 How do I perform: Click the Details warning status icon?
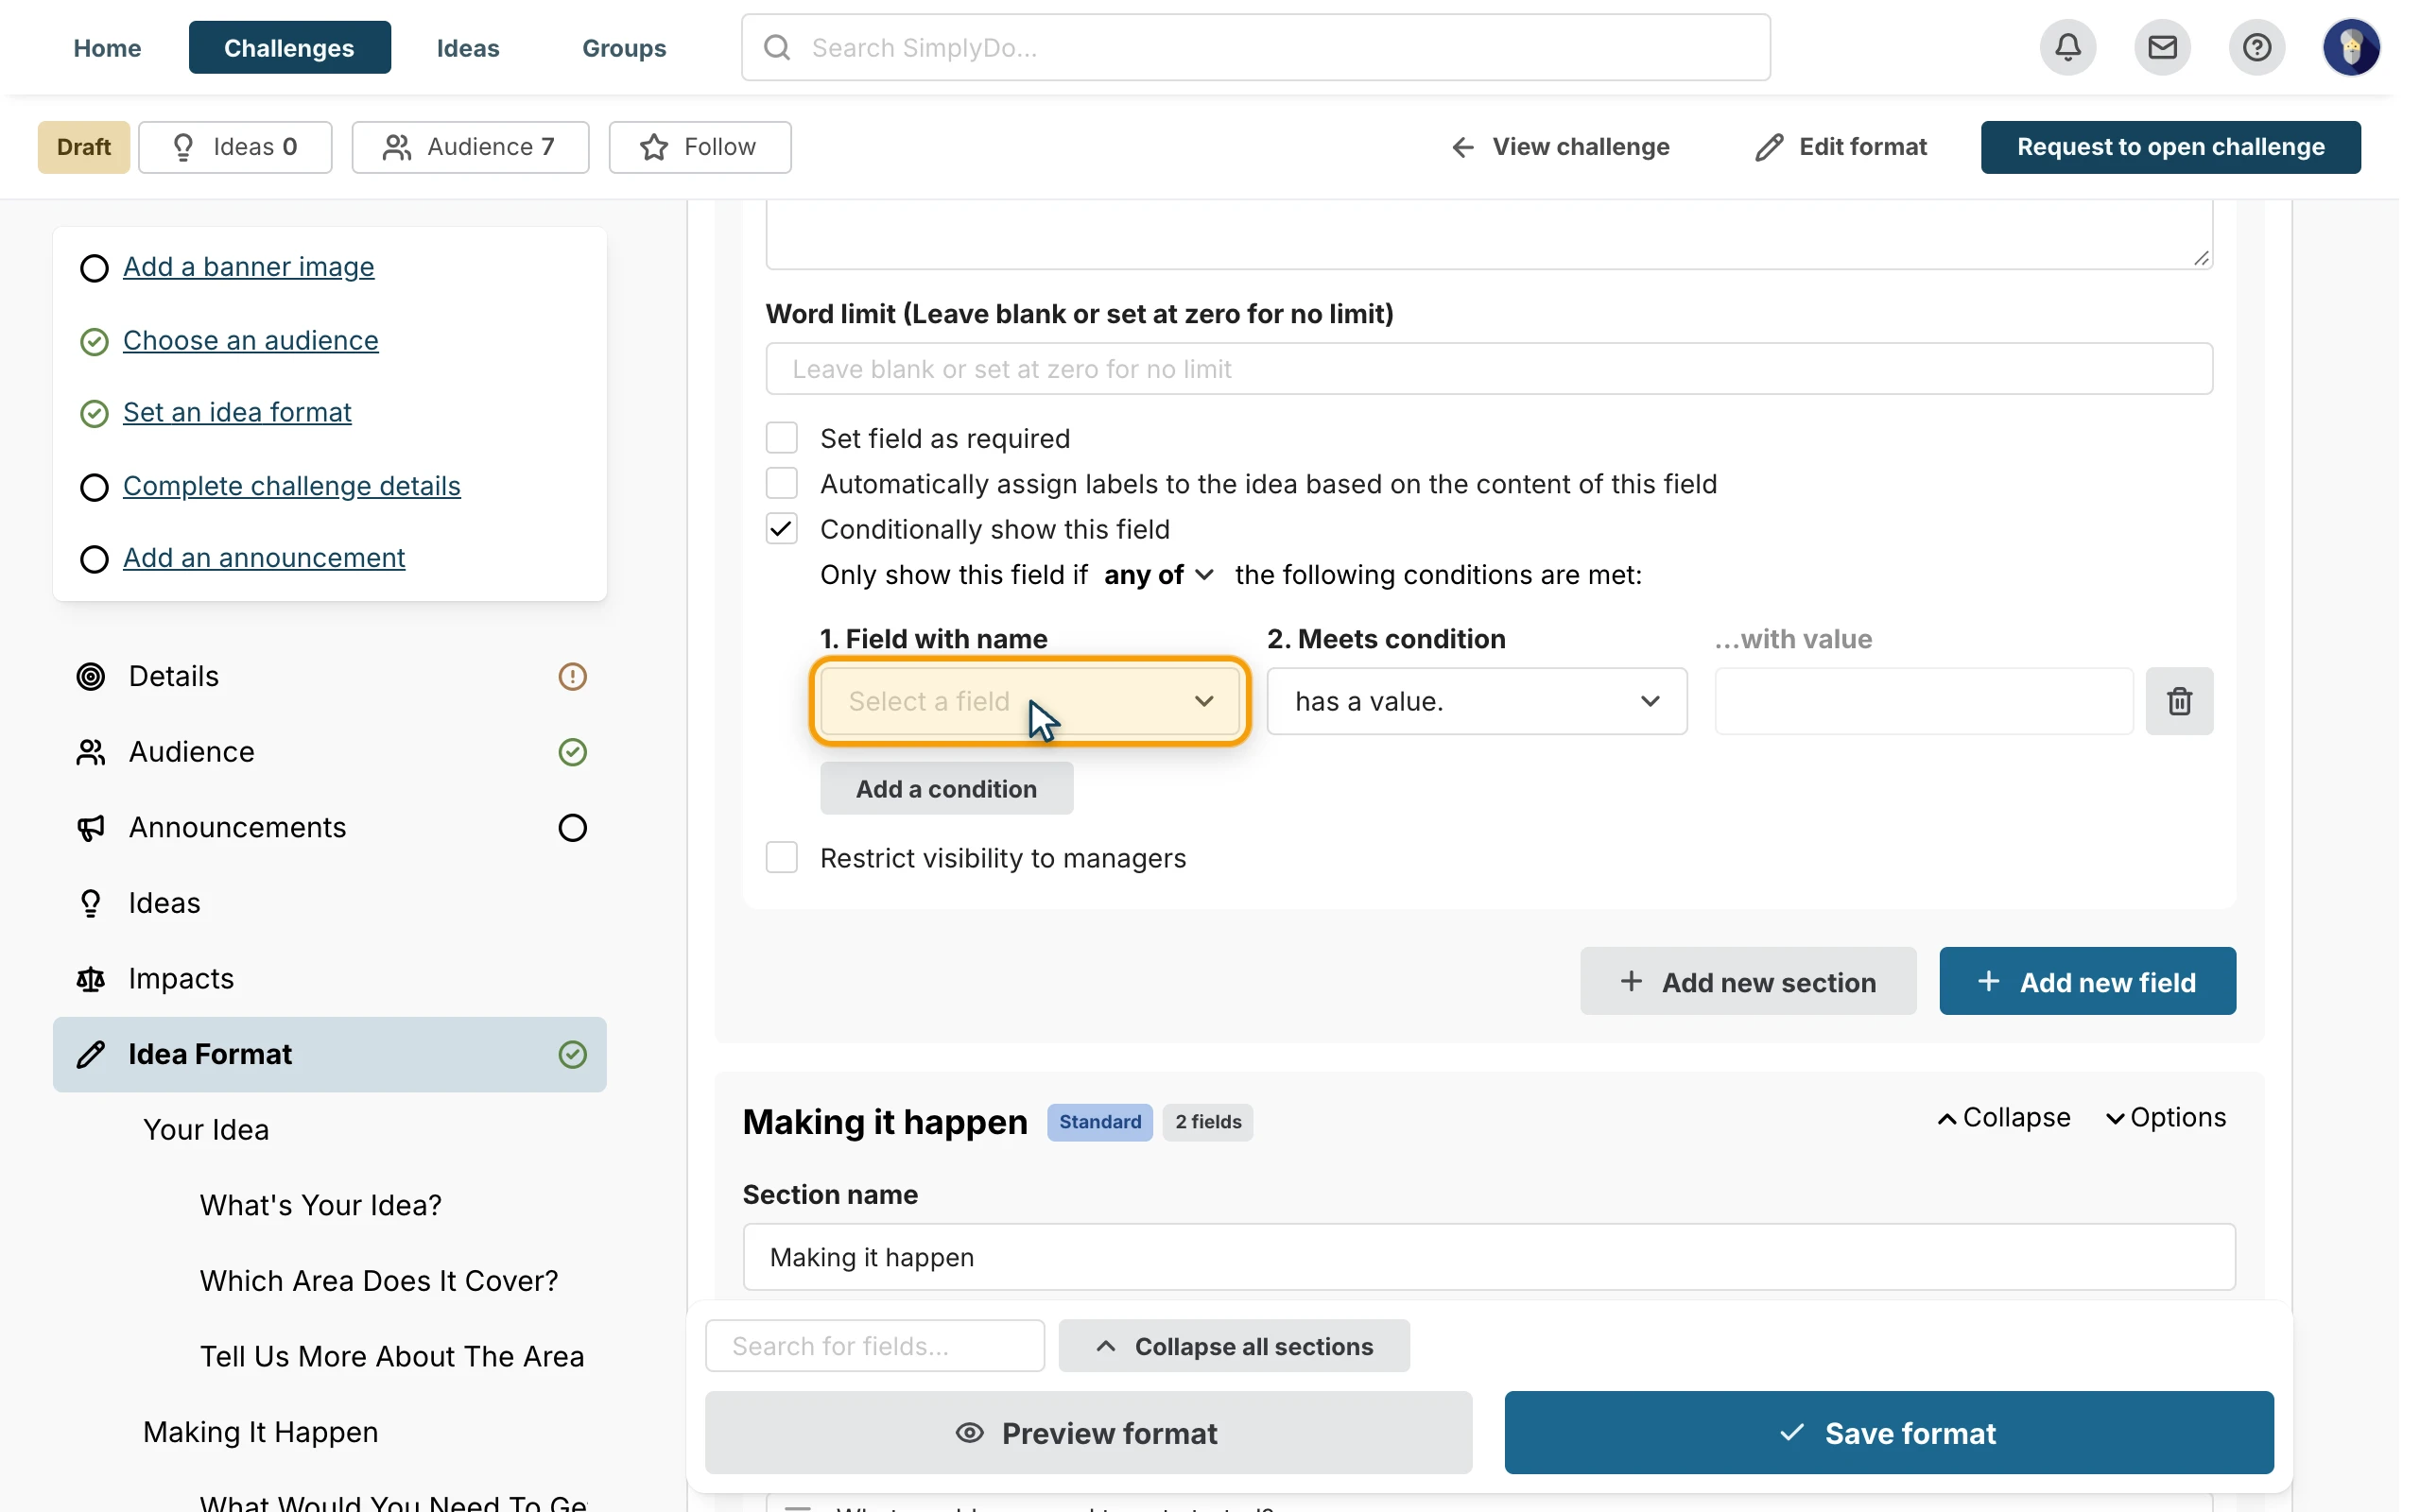572,677
